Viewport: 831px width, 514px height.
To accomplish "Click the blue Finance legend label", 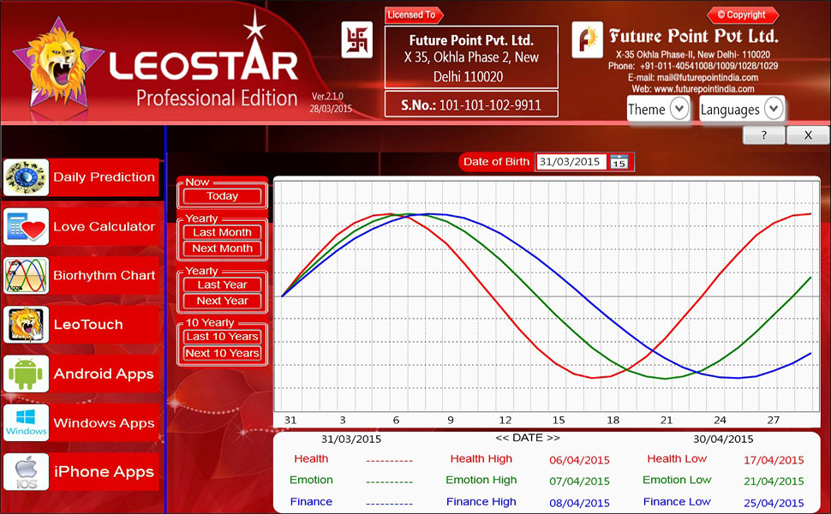I will [x=311, y=502].
